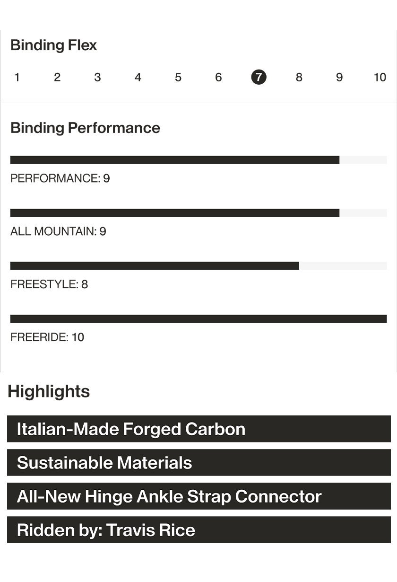Viewport: 397px width, 582px height.
Task: Click the All Mountain rating bar
Action: click(x=198, y=213)
